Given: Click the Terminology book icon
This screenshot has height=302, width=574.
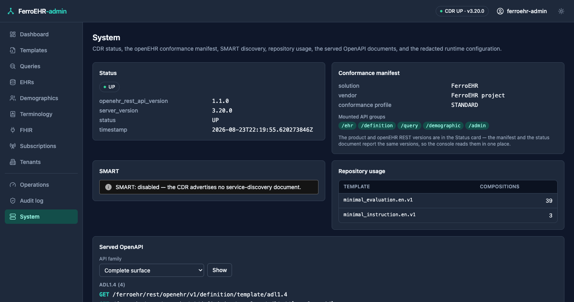Looking at the screenshot, I should [13, 114].
